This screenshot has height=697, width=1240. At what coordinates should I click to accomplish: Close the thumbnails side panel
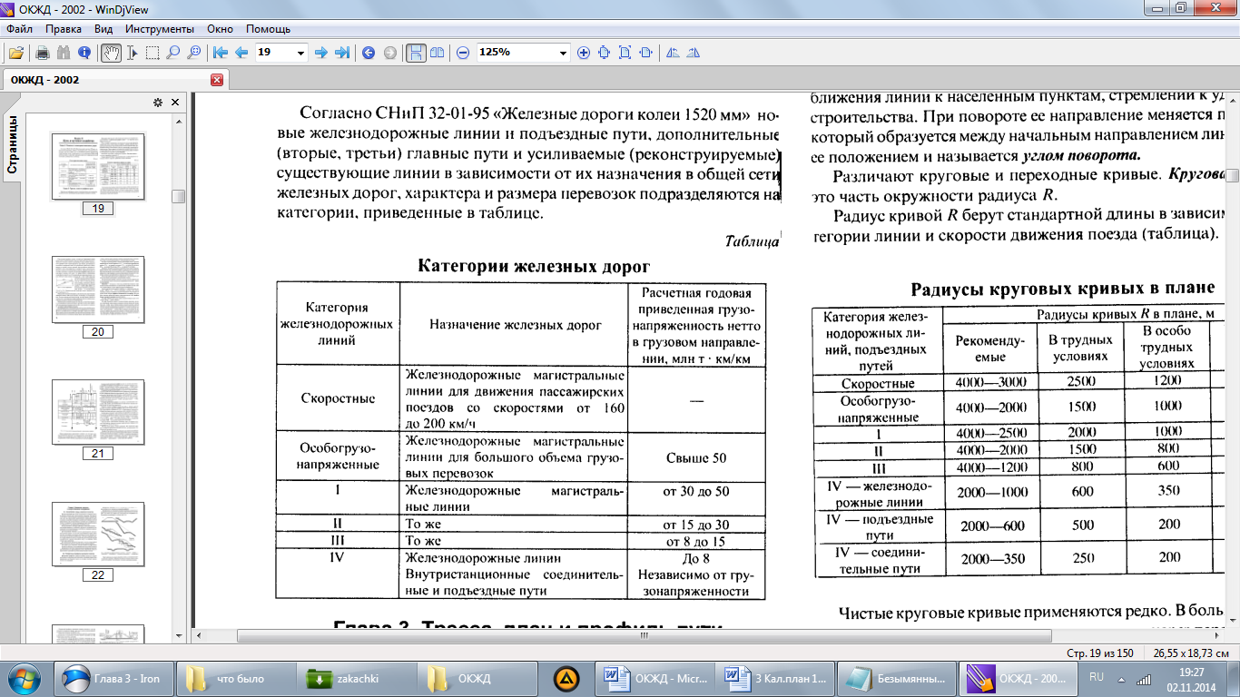point(175,102)
